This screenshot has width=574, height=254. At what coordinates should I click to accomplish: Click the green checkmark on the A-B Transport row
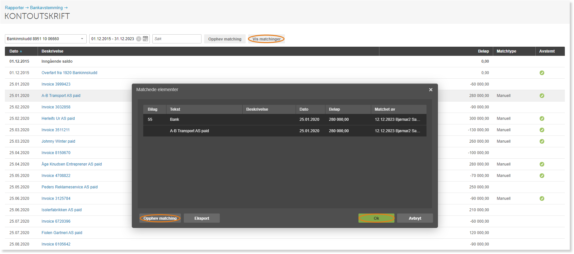(542, 96)
